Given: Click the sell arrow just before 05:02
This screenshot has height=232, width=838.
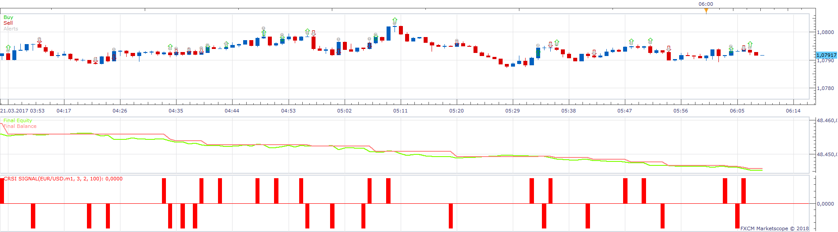Looking at the screenshot, I should pos(338,52).
